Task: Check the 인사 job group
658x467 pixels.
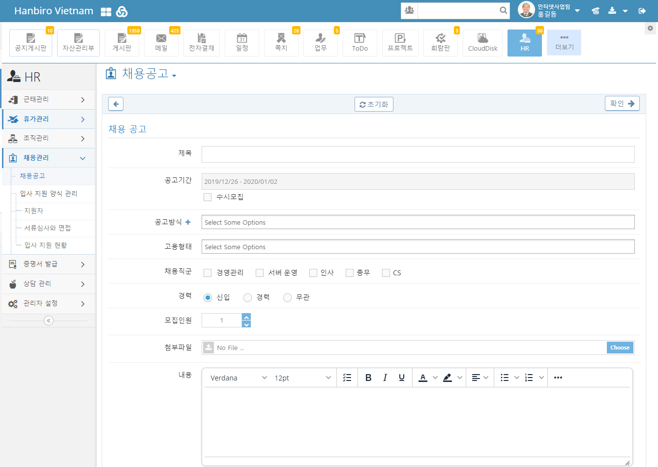Action: point(313,273)
